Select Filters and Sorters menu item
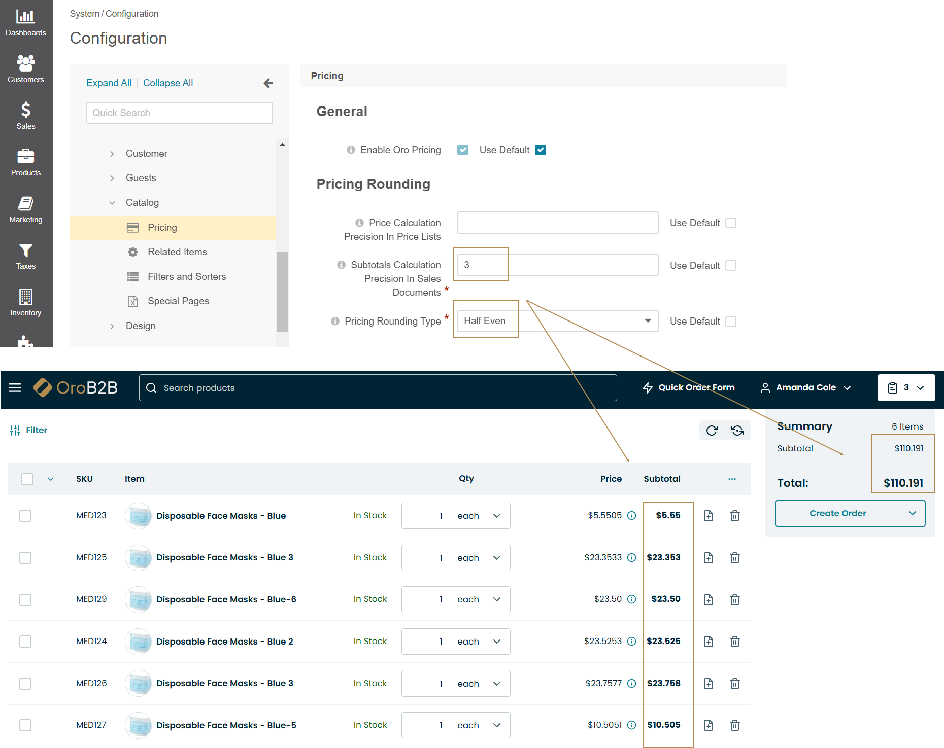 pyautogui.click(x=186, y=277)
